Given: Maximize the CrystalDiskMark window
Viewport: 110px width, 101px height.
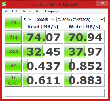Looking at the screenshot, I should [93, 3].
